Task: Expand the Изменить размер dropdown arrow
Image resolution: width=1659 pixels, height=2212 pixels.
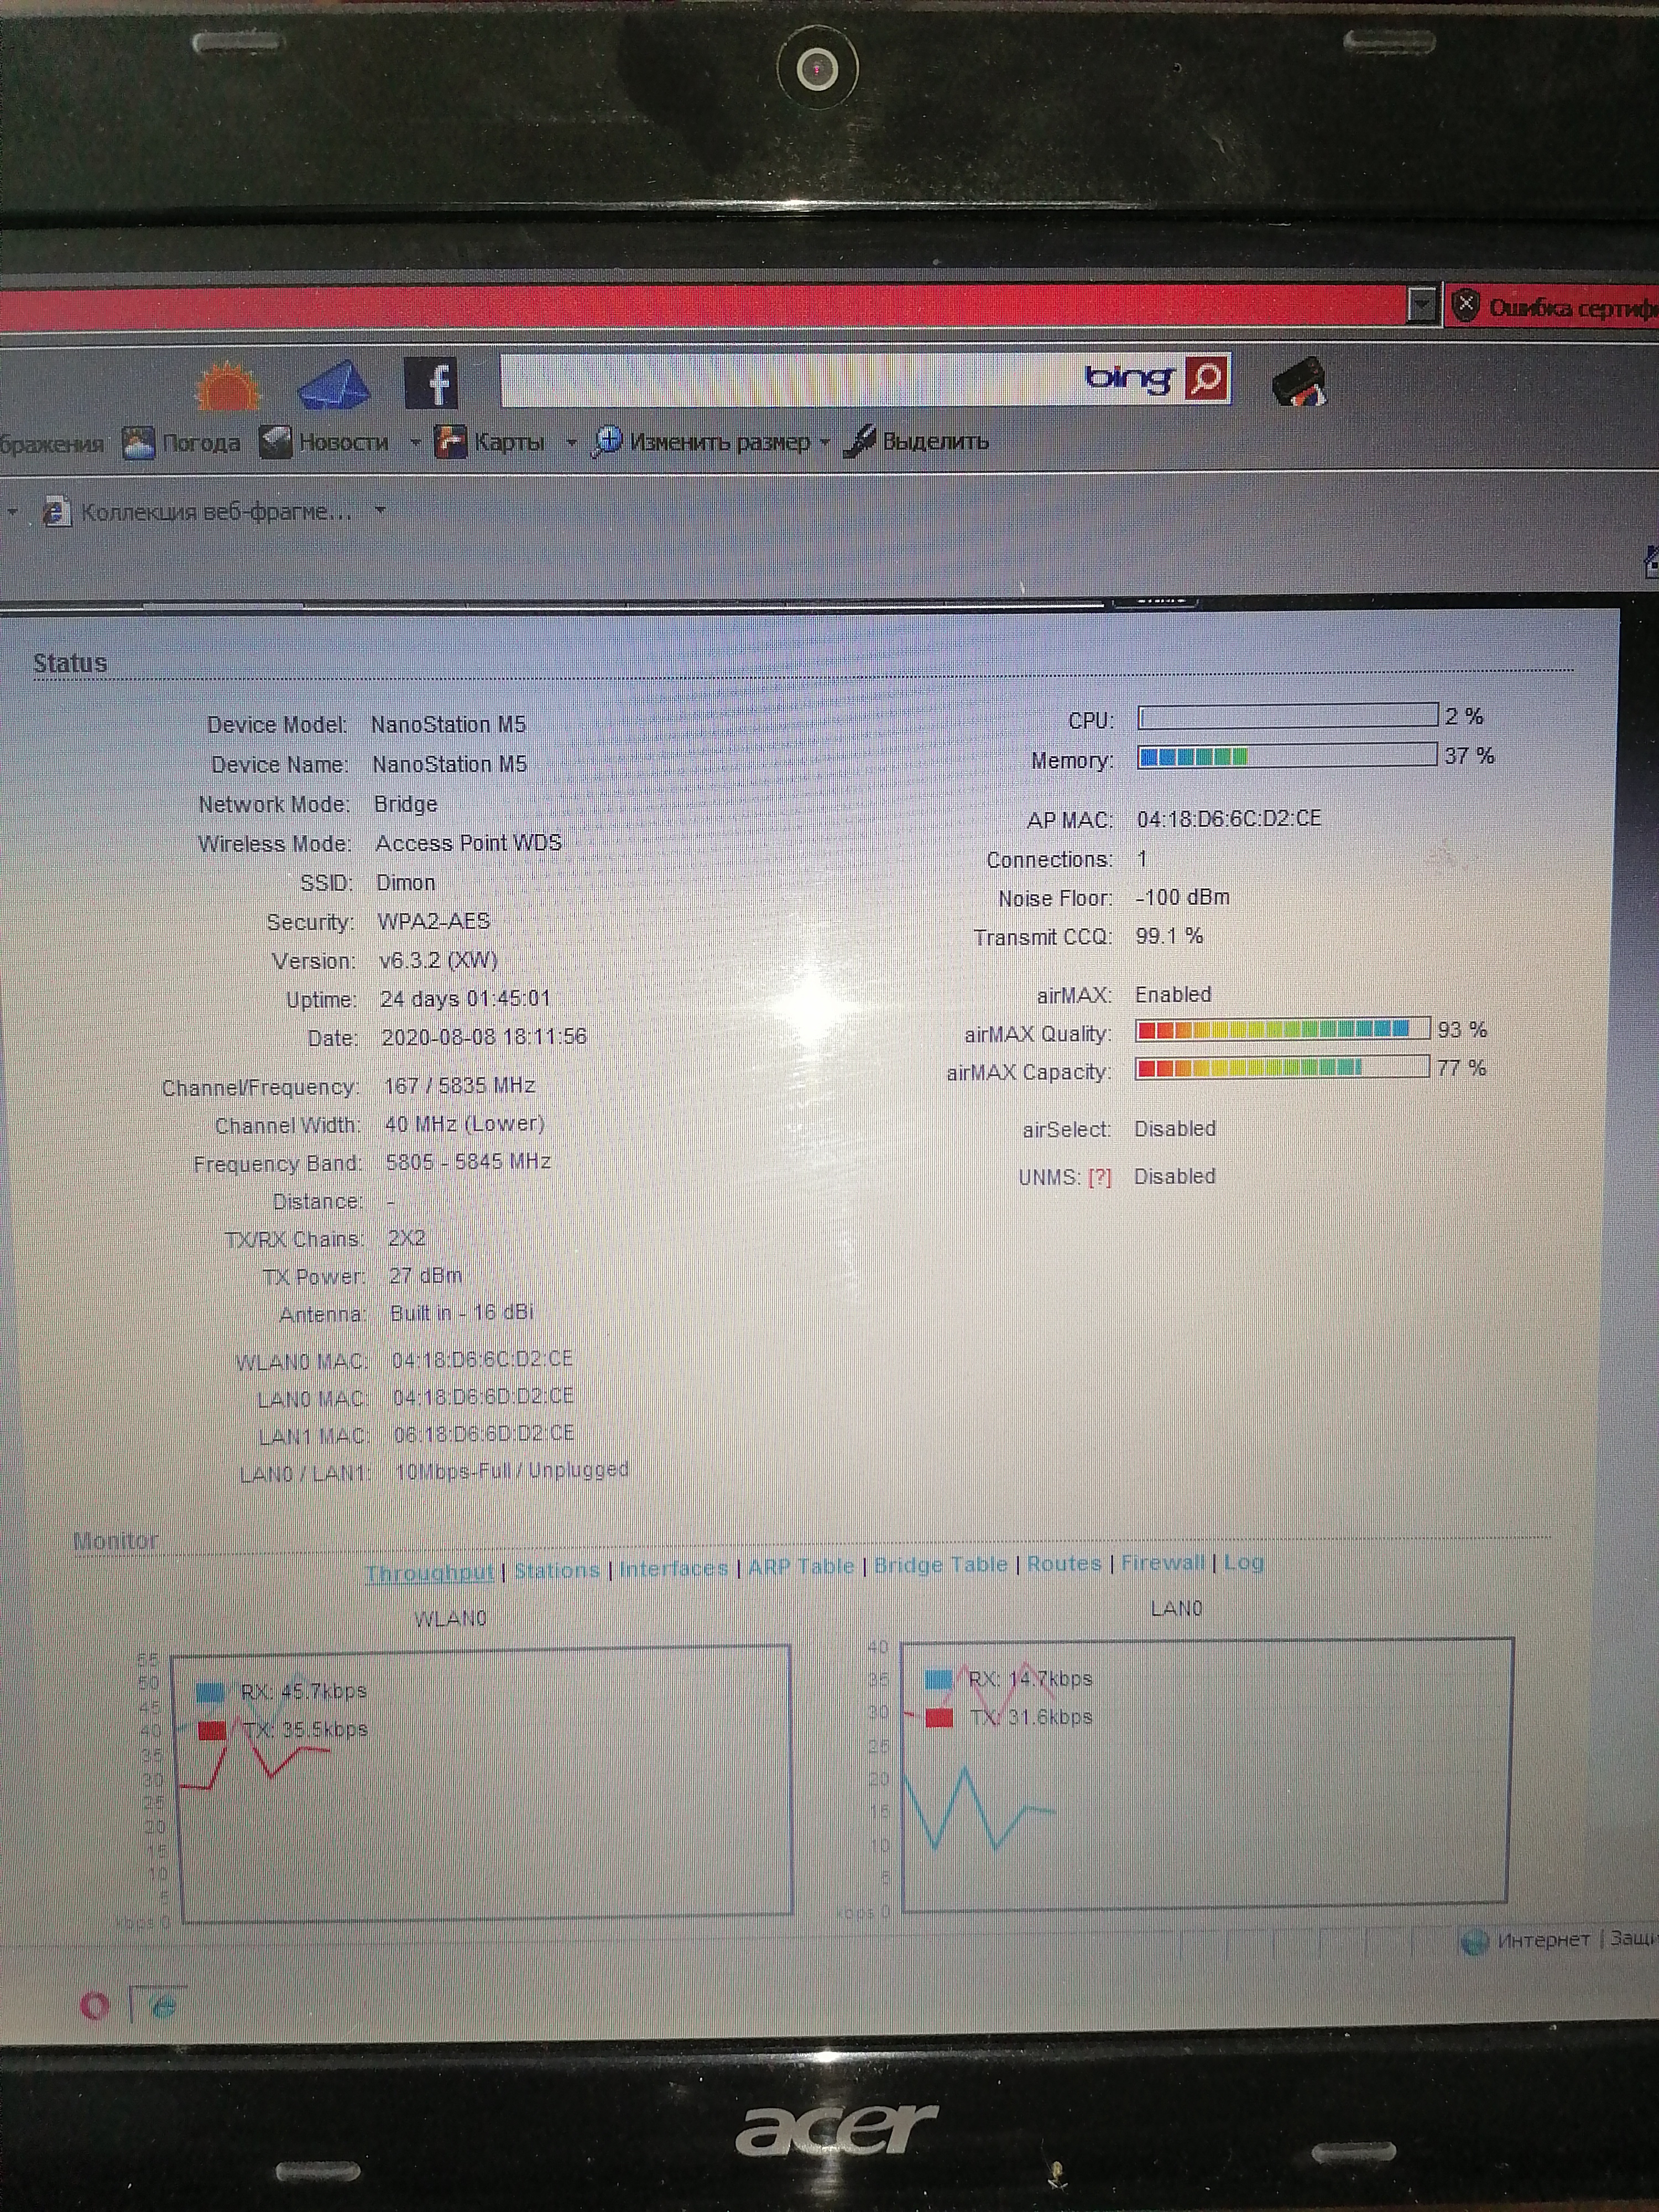Action: tap(825, 441)
